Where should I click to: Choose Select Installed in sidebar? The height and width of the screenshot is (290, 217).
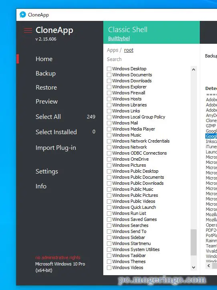coord(56,132)
